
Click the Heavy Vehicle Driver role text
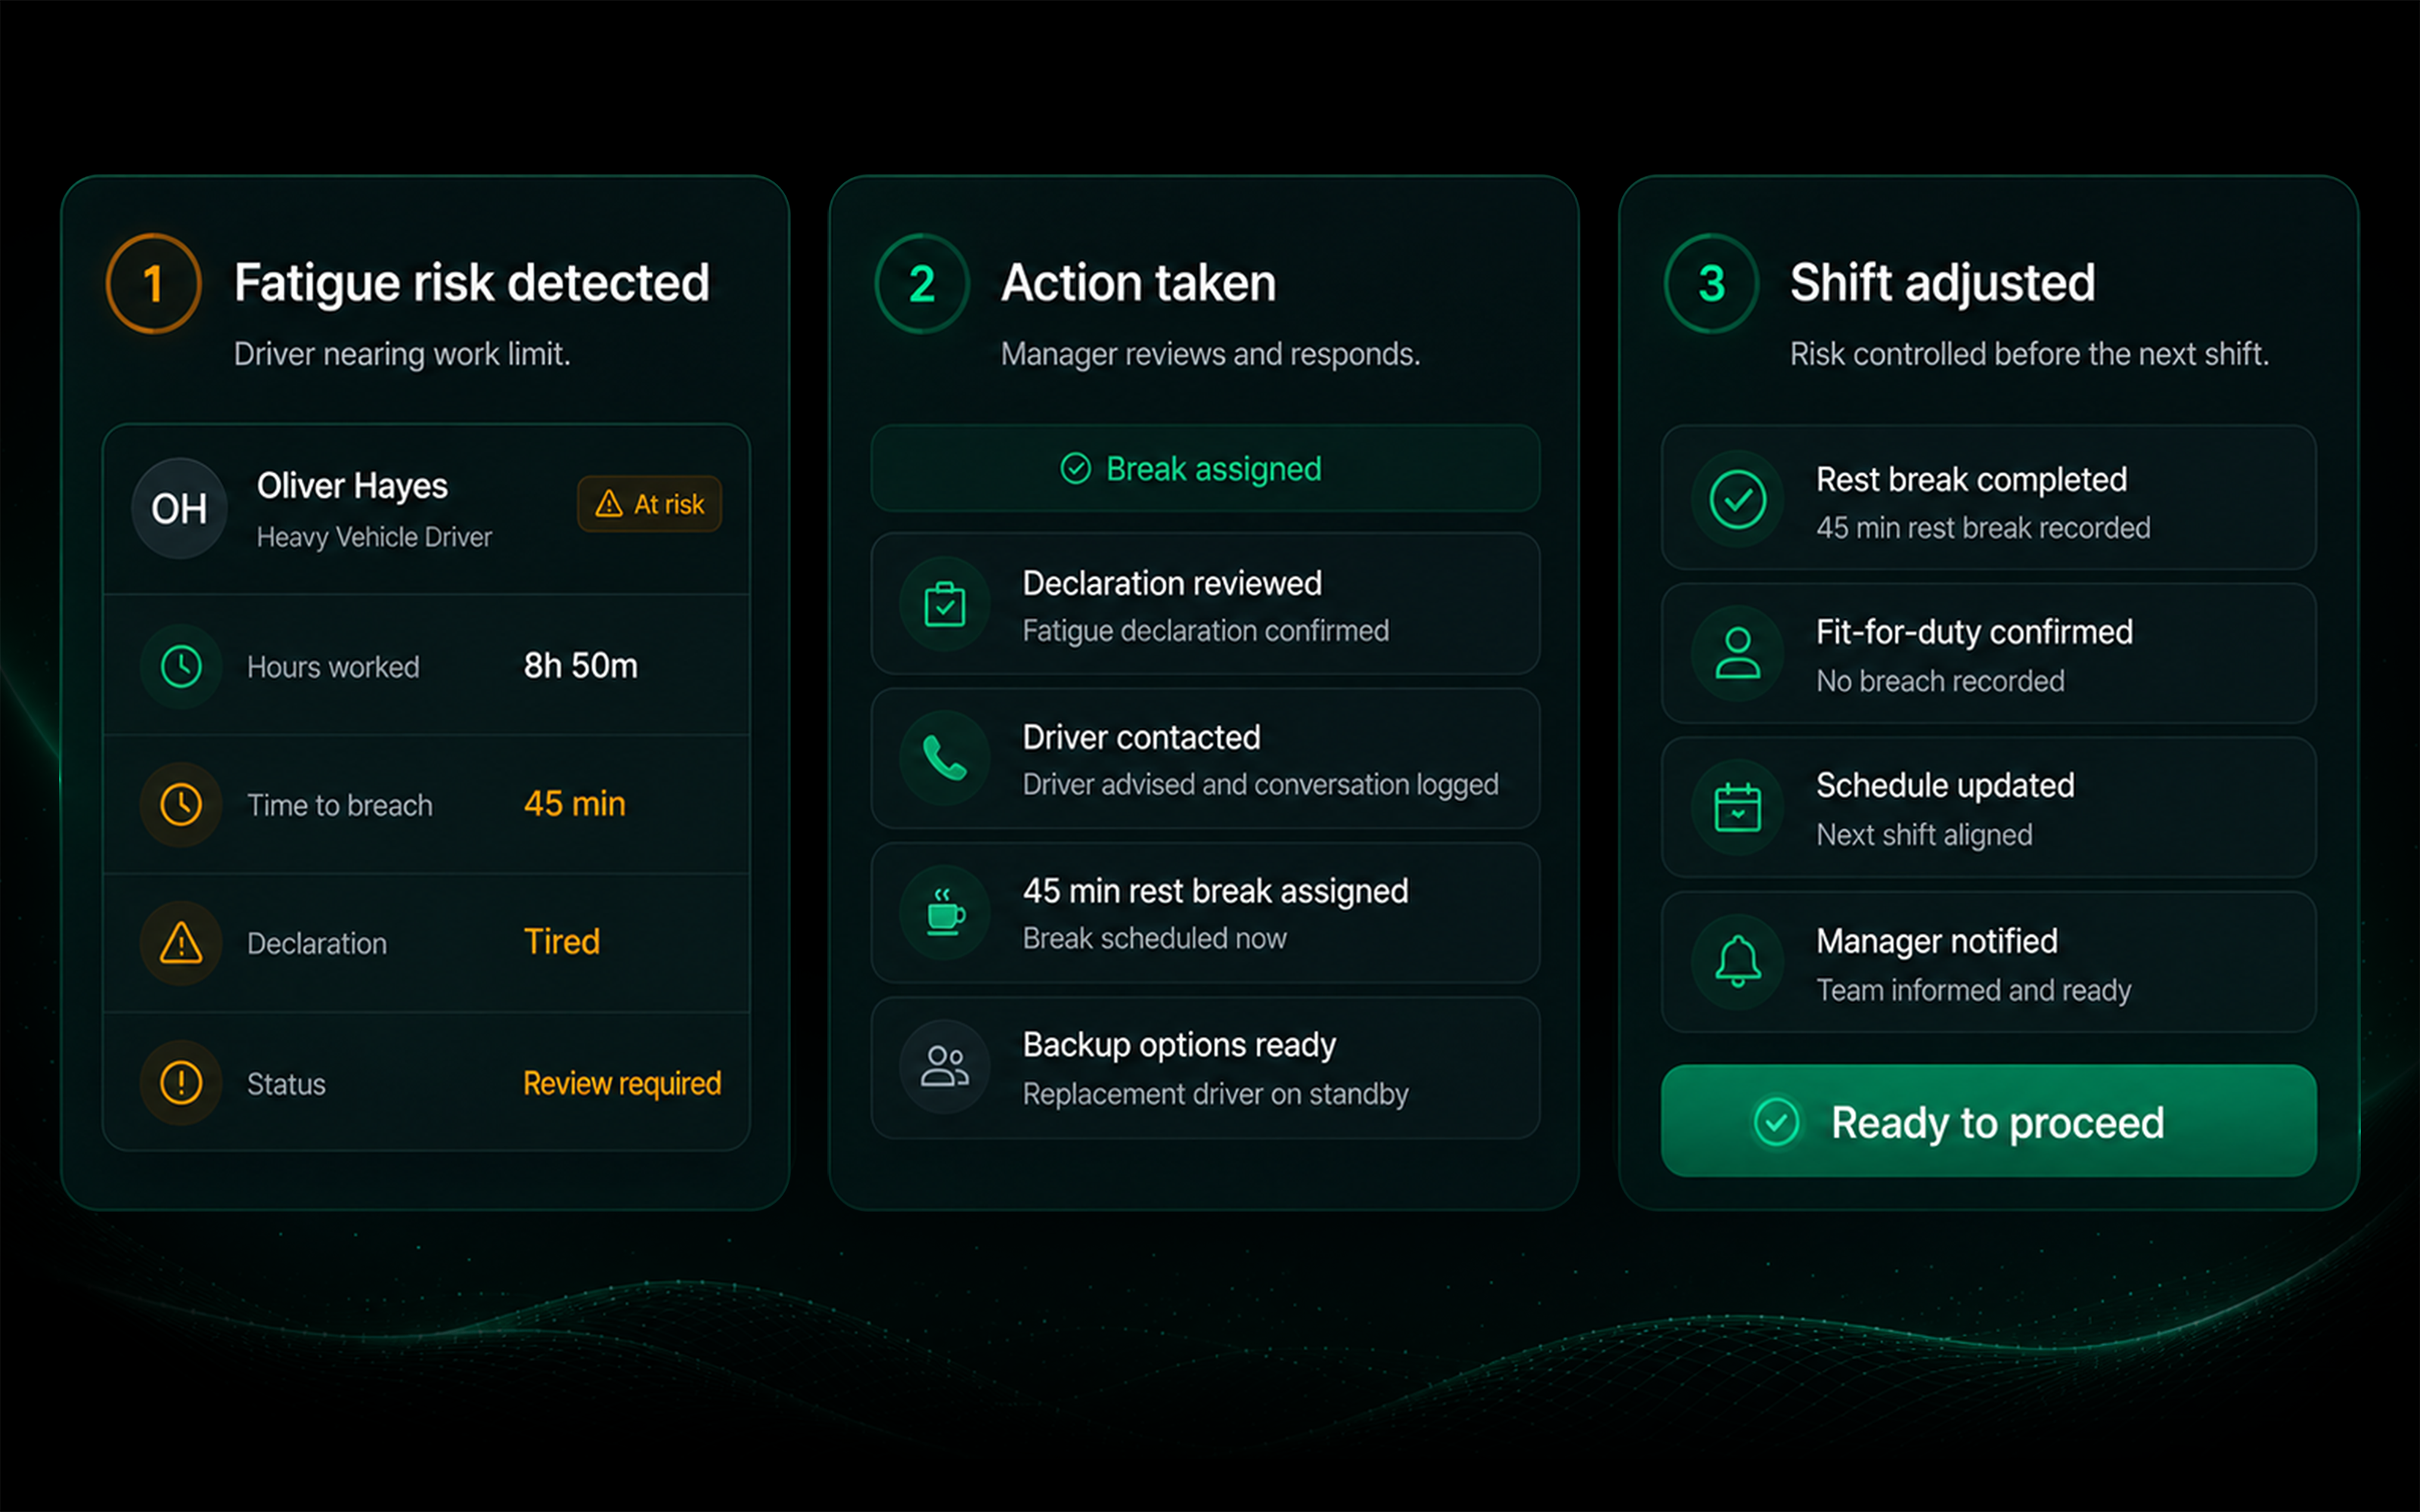coord(374,537)
